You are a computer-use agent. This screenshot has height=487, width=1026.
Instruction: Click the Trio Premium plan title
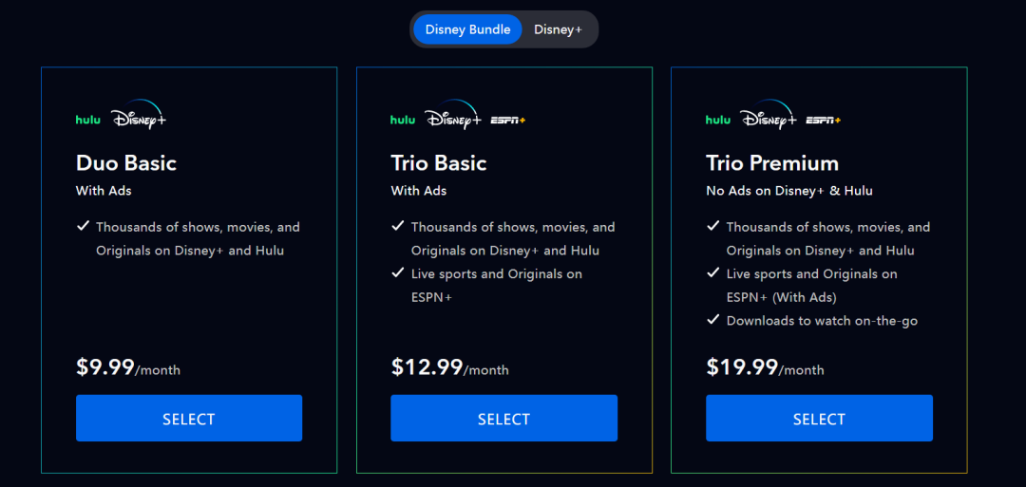click(x=772, y=163)
